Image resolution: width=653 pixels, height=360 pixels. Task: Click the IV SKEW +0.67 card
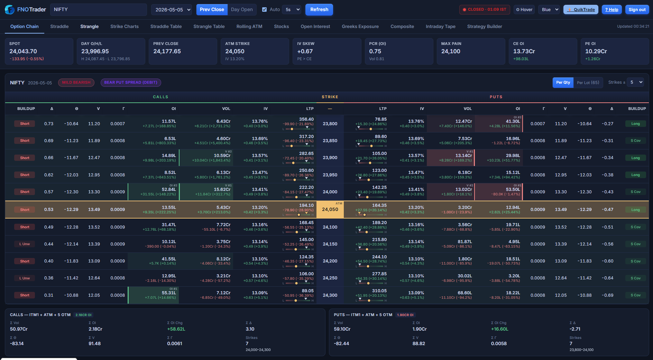327,51
